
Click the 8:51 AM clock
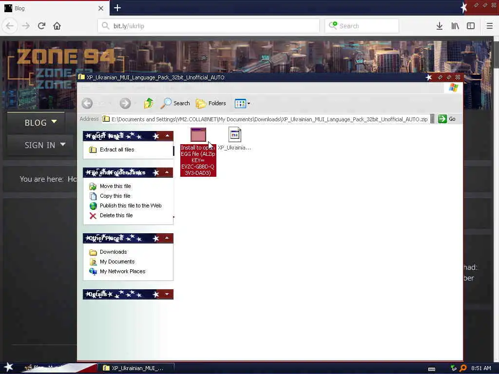click(481, 368)
